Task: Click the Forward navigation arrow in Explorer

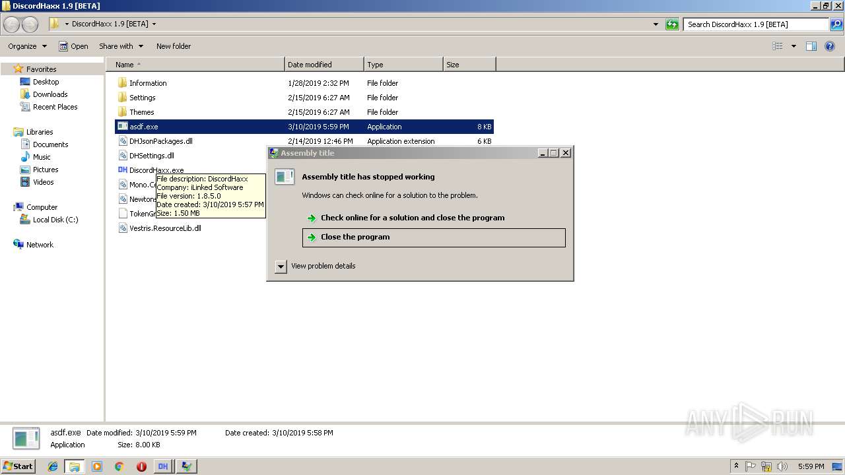Action: [30, 24]
